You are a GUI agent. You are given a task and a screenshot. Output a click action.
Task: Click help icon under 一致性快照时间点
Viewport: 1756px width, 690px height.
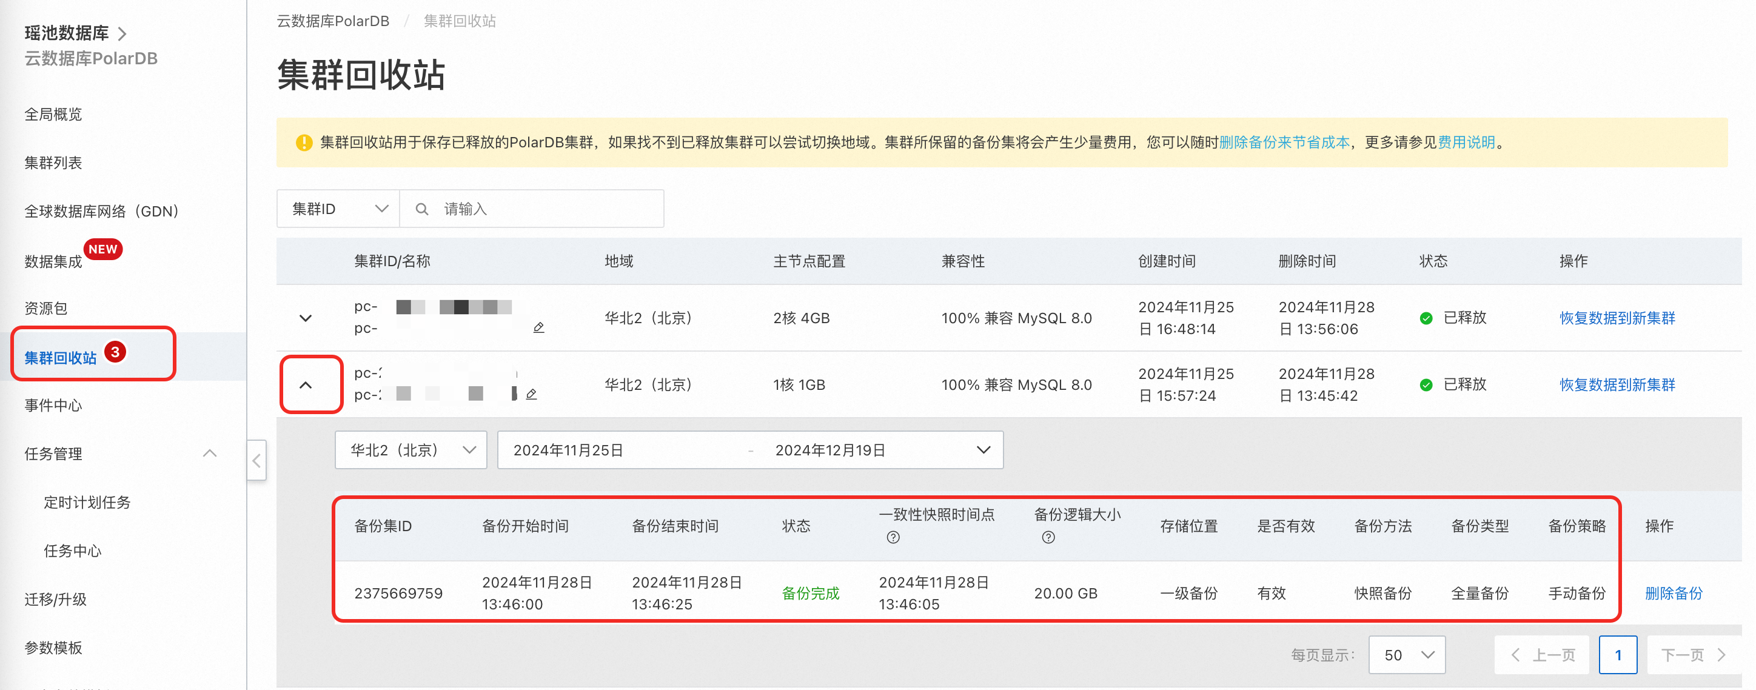coord(893,537)
